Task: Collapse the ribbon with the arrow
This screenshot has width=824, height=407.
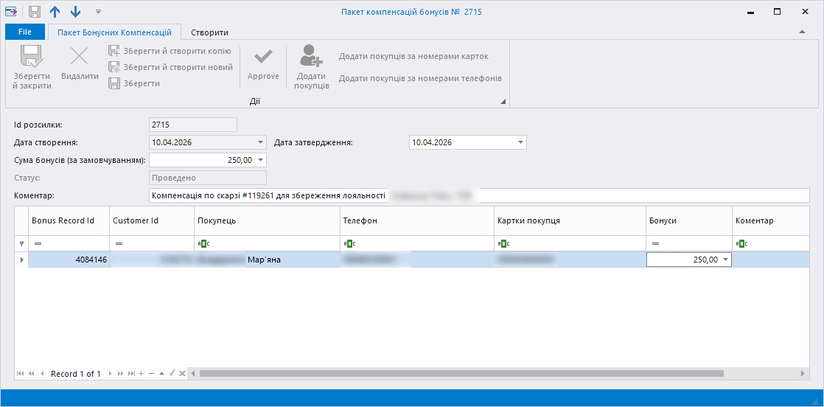Action: 802,32
